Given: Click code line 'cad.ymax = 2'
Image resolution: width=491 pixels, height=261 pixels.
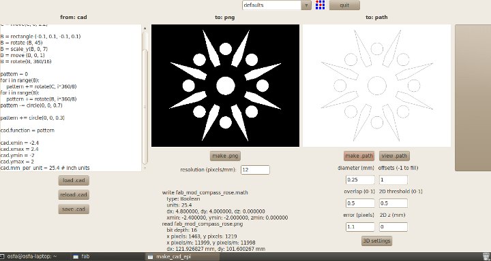Looking at the screenshot, I should pos(17,161).
